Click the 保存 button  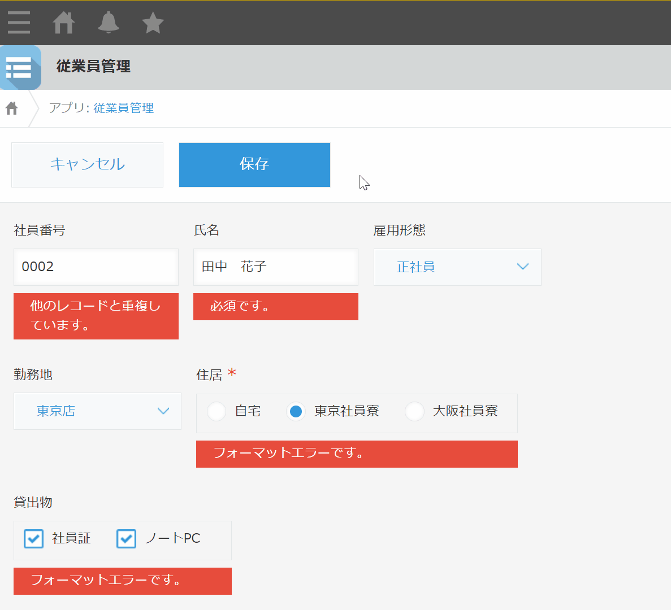[x=254, y=164]
